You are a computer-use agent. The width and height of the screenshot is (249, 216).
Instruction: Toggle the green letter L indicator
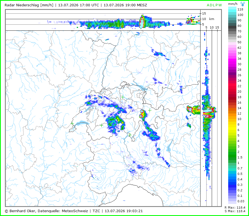pyautogui.click(x=213, y=5)
